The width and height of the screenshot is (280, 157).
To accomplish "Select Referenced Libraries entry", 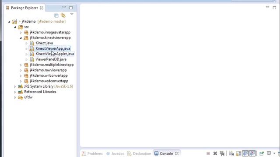I will click(x=40, y=92).
